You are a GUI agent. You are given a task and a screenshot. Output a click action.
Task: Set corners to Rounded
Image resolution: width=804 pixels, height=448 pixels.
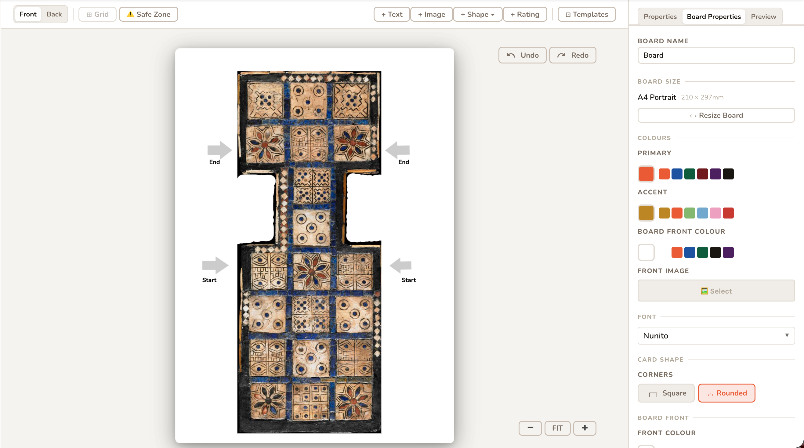(x=726, y=393)
